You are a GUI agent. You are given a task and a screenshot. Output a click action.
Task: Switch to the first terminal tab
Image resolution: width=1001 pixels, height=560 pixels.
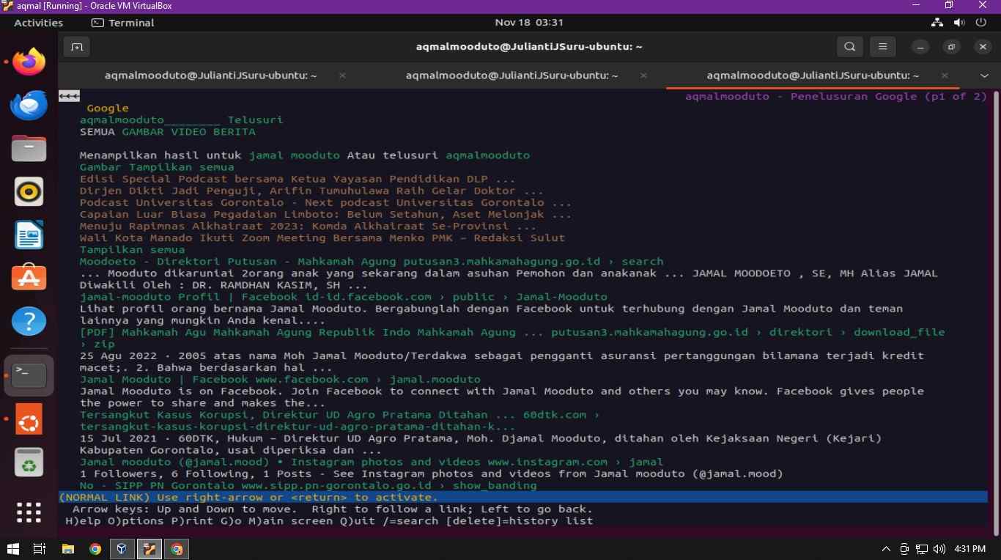pos(210,75)
